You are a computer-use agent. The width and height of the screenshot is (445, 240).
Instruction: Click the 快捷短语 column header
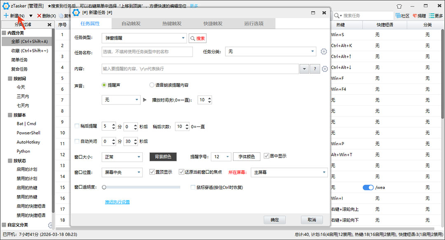coord(385,25)
